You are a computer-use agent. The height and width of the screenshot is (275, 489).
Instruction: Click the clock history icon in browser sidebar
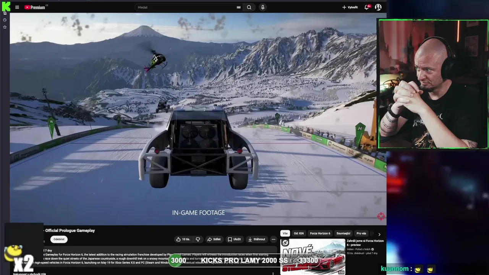point(5,20)
